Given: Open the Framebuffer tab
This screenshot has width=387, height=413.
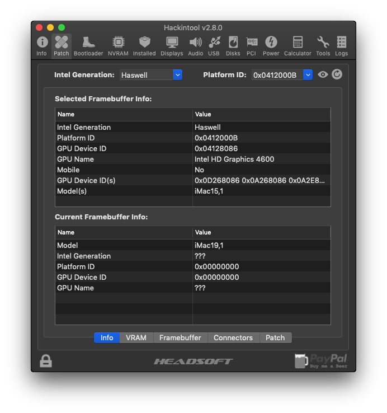Looking at the screenshot, I should click(180, 337).
